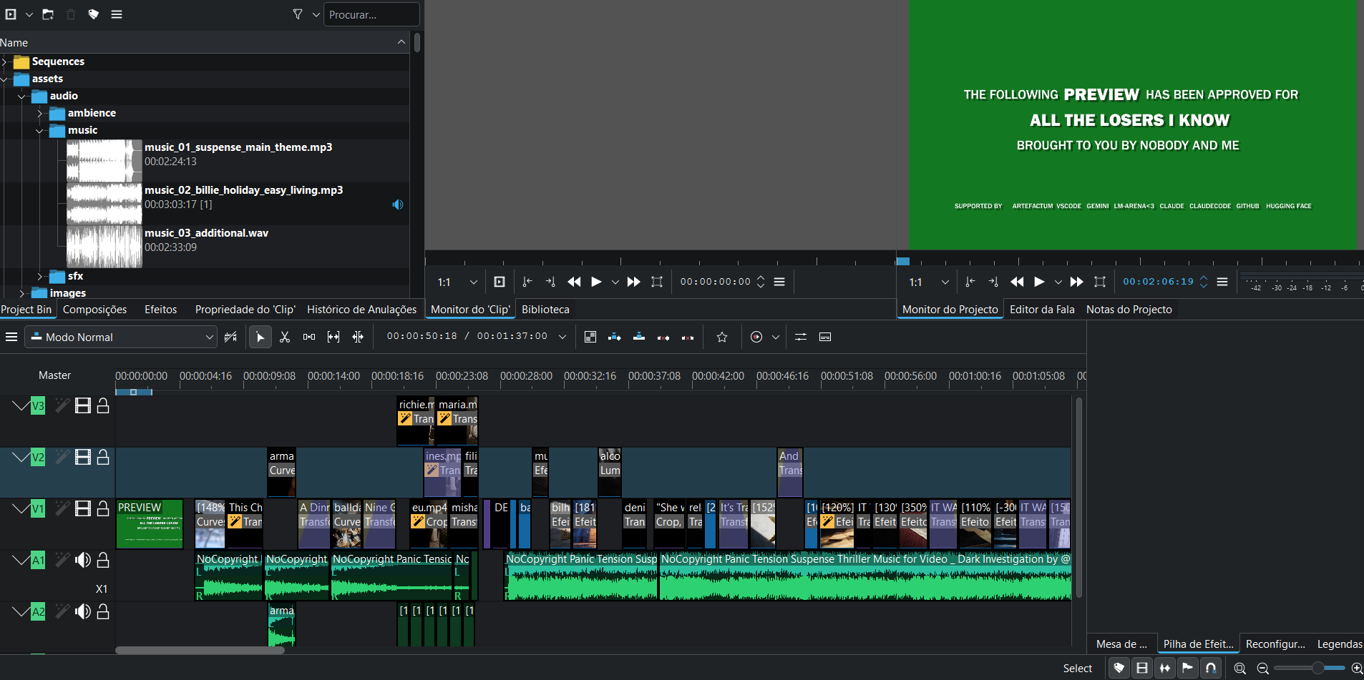Viewport: 1364px width, 680px height.
Task: Open the Biblioteca tab
Action: [545, 310]
